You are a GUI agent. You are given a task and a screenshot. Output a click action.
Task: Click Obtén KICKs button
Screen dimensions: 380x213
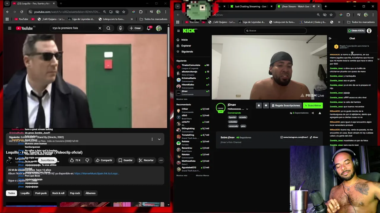[x=356, y=31]
